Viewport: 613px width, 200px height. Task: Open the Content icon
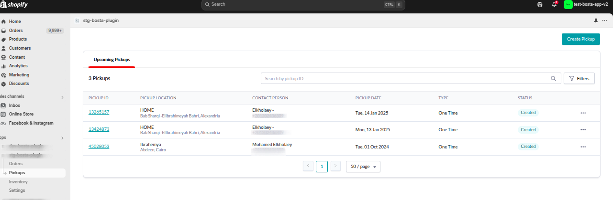4,57
